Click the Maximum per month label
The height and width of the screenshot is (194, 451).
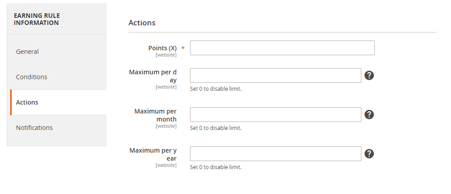155,115
